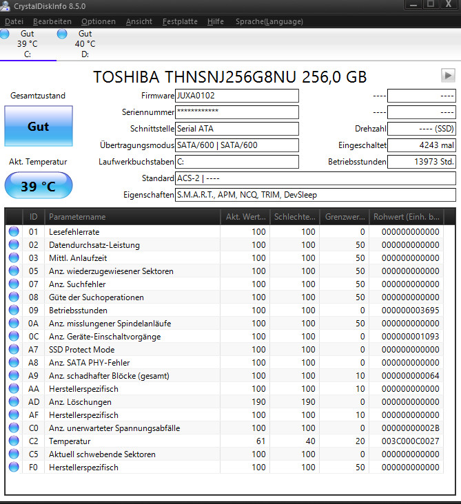Click the Rohwert column header
This screenshot has height=504, width=461.
[x=407, y=217]
